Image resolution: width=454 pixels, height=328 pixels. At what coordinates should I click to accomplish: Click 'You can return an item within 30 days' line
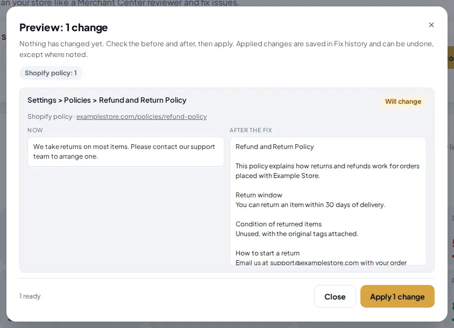[310, 205]
